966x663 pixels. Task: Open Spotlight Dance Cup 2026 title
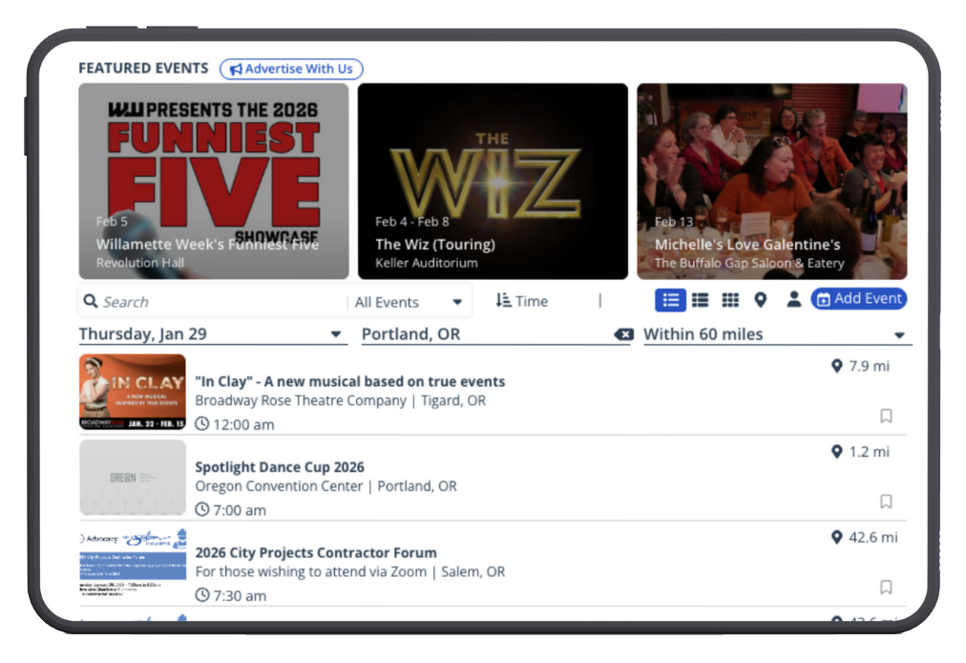tap(280, 467)
